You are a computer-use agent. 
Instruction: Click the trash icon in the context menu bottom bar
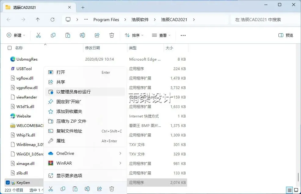click(112, 189)
